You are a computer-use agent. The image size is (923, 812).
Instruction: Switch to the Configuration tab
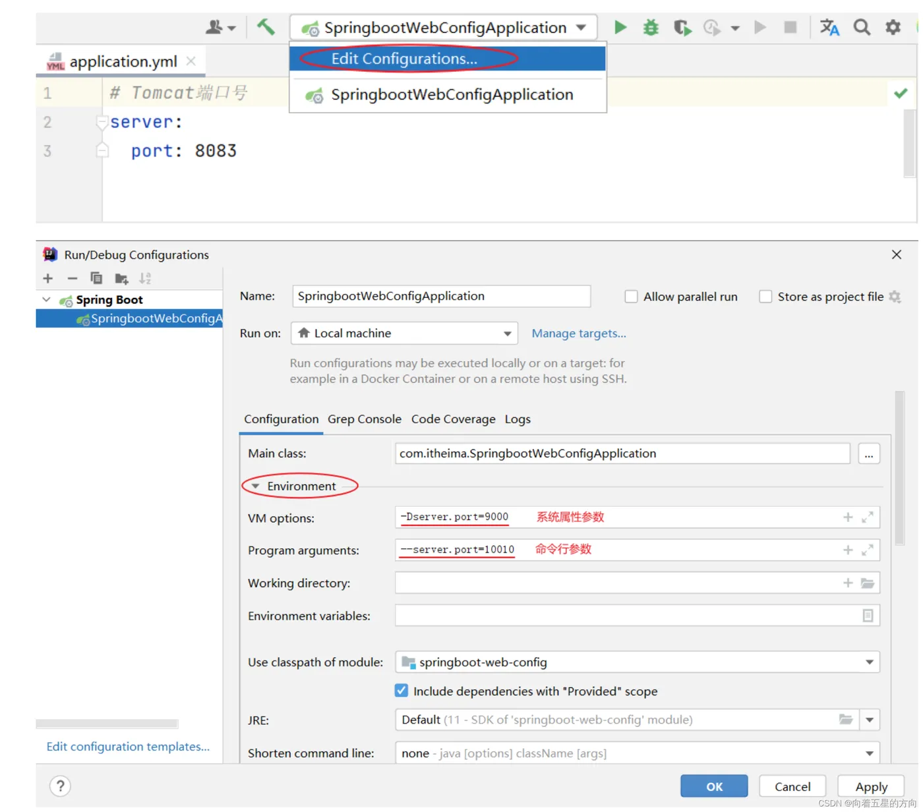pos(282,419)
